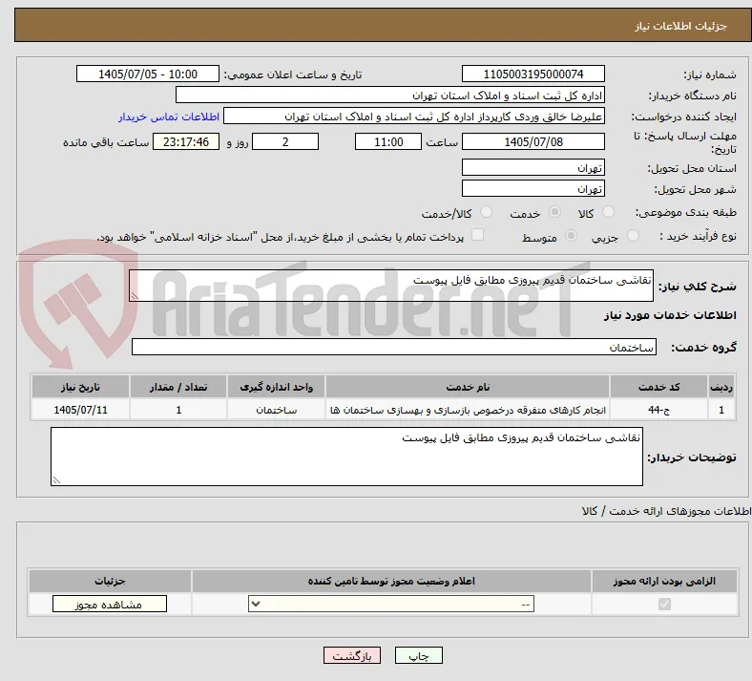
Task: Click the اطلاعات خدمات مورد نیاز heading
Action: point(670,315)
